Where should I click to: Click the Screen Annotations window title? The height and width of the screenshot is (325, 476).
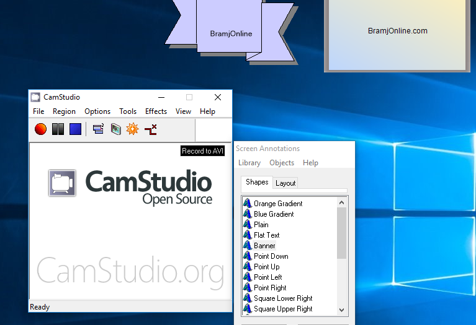[267, 149]
